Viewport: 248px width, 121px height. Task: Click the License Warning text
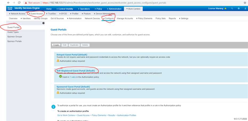pos(216,8)
